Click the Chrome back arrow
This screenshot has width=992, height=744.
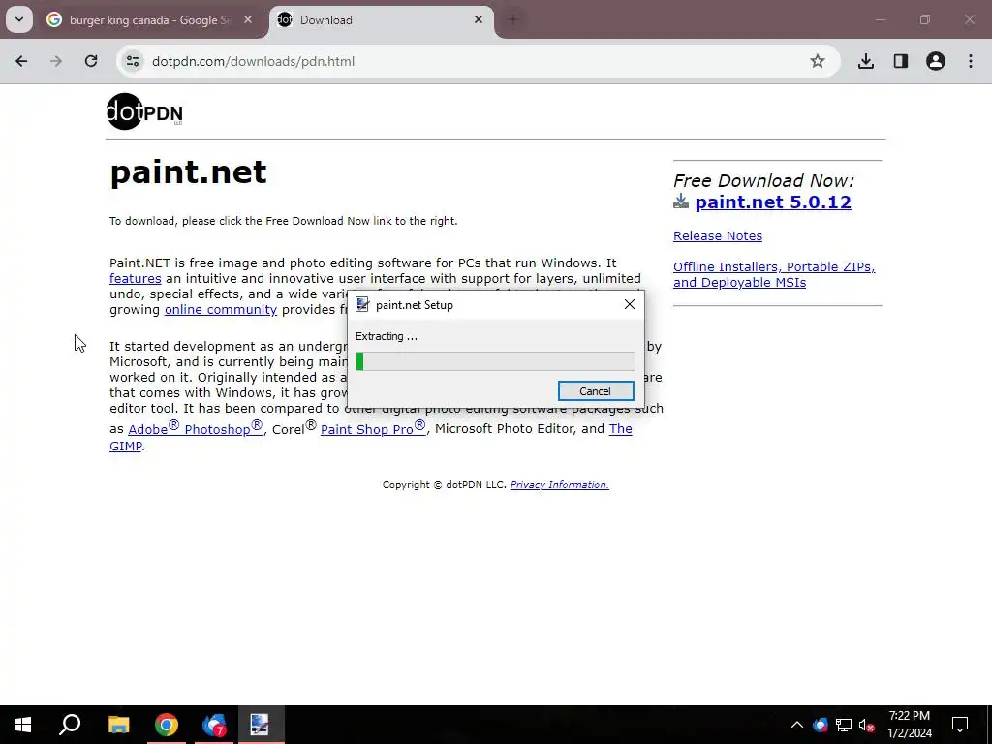coord(21,61)
